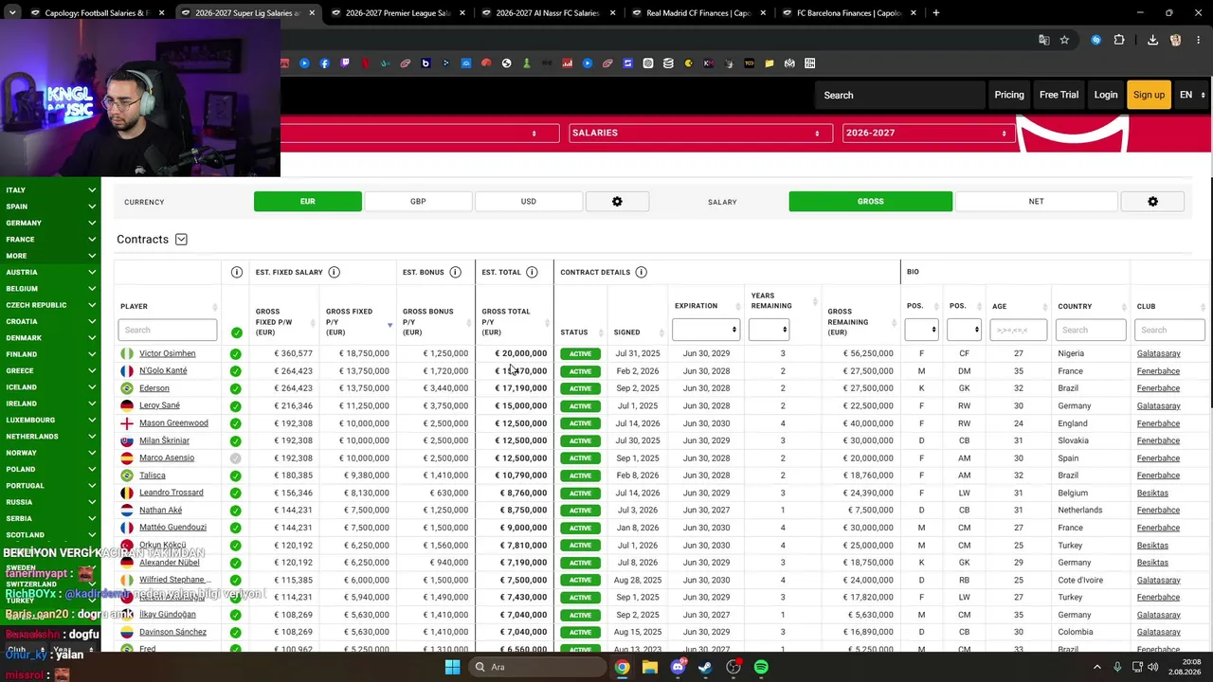Click the page vertical scrollbar
The image size is (1213, 682).
[x=1208, y=294]
